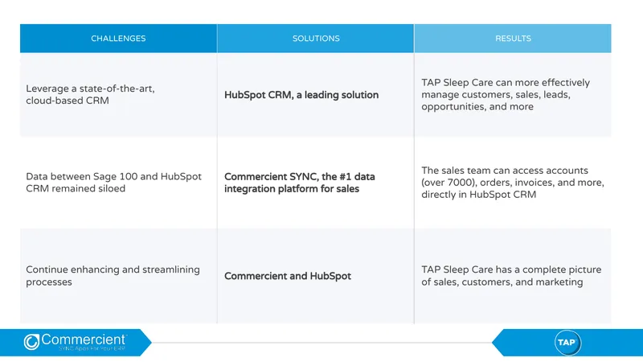Image resolution: width=643 pixels, height=362 pixels.
Task: Click 'opportunities, and more' text line
Action: pyautogui.click(x=477, y=106)
